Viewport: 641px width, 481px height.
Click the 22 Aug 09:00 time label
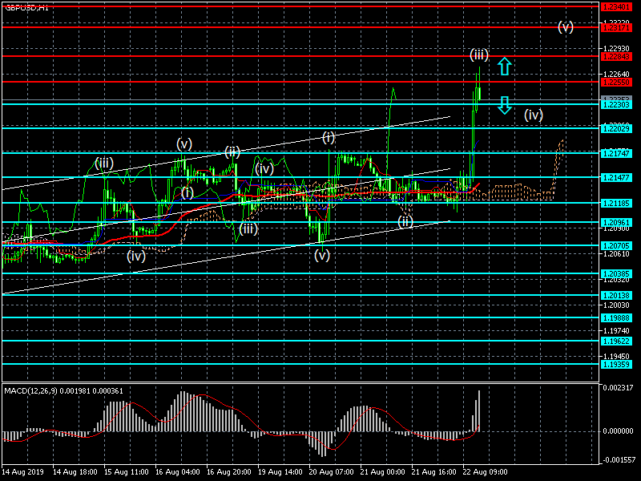(x=485, y=471)
